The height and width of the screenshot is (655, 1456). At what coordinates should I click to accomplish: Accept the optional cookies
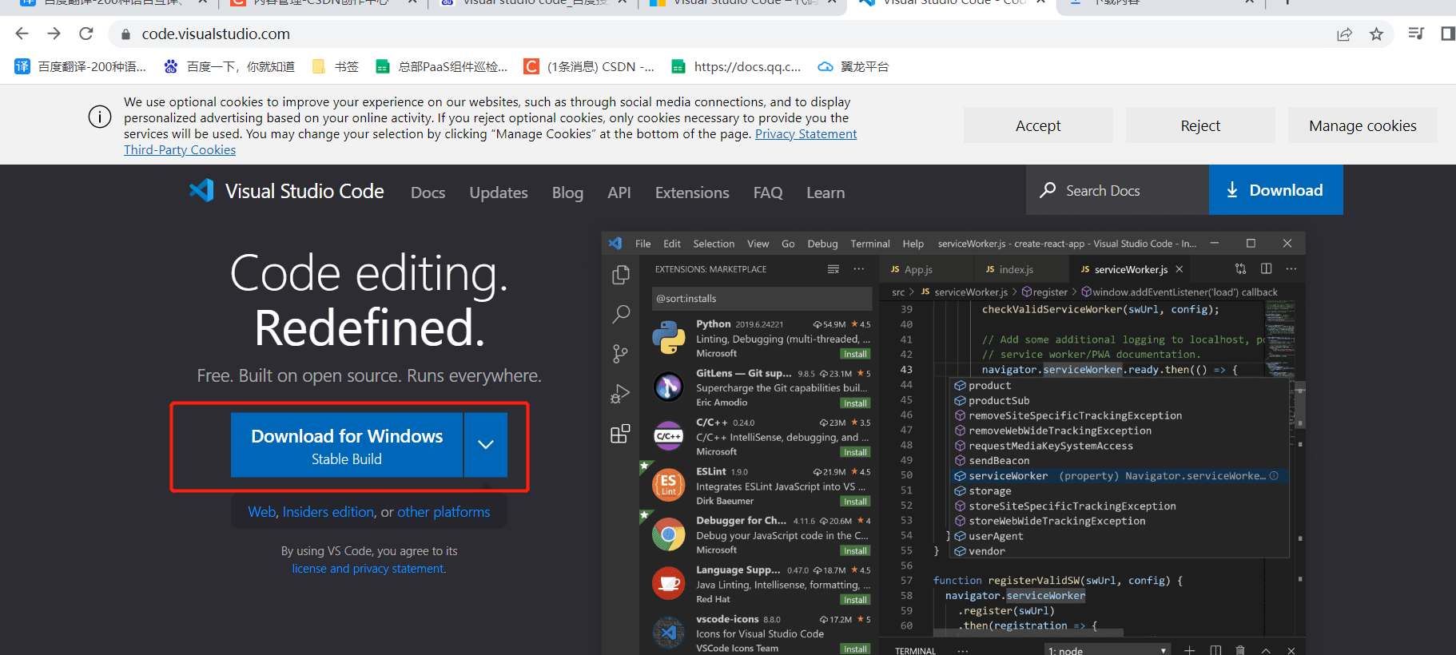click(x=1038, y=125)
